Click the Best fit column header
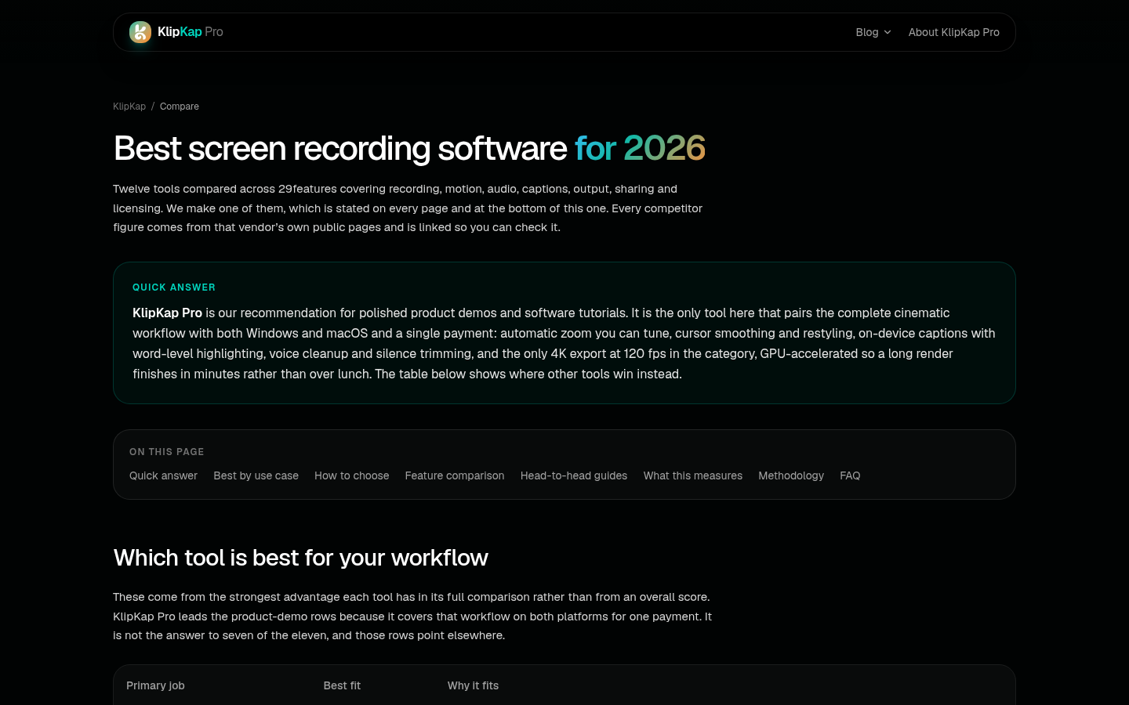This screenshot has width=1129, height=705. point(342,685)
